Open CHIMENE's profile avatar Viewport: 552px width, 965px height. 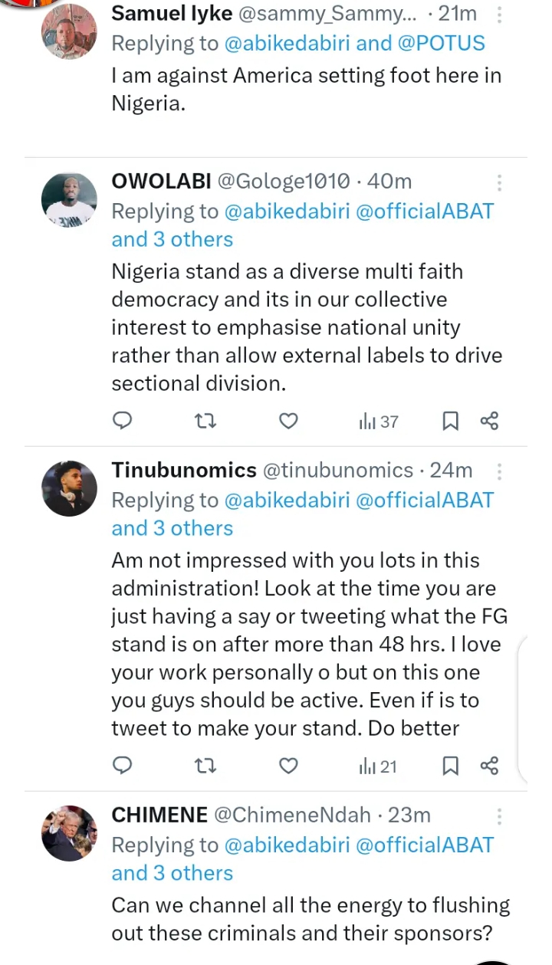(x=69, y=832)
